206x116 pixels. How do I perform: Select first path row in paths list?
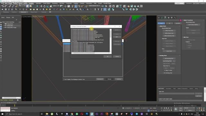pos(91,30)
